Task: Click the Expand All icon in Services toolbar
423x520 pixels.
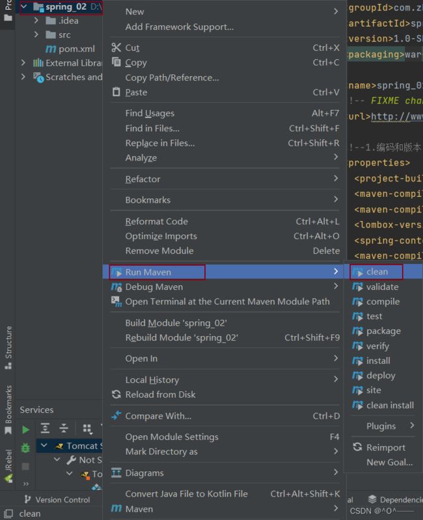Action: 45,428
